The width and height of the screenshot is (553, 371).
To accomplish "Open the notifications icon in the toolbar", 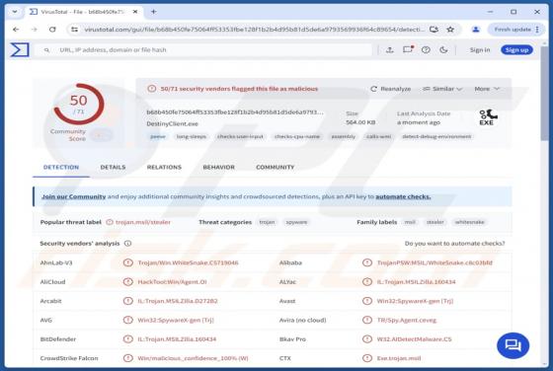I will click(408, 49).
